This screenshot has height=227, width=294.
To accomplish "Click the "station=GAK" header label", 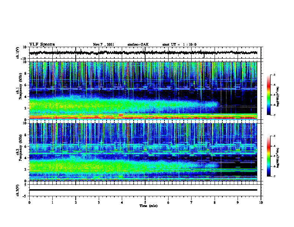I will [x=138, y=45].
